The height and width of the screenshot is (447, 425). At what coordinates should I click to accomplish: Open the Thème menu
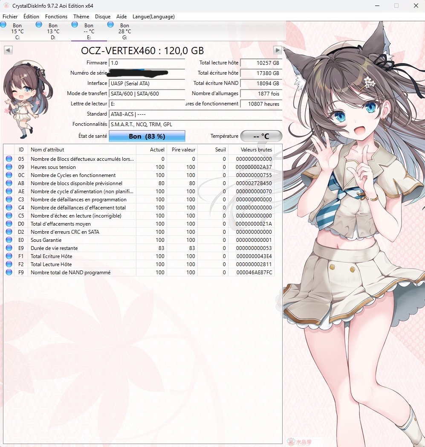(81, 17)
